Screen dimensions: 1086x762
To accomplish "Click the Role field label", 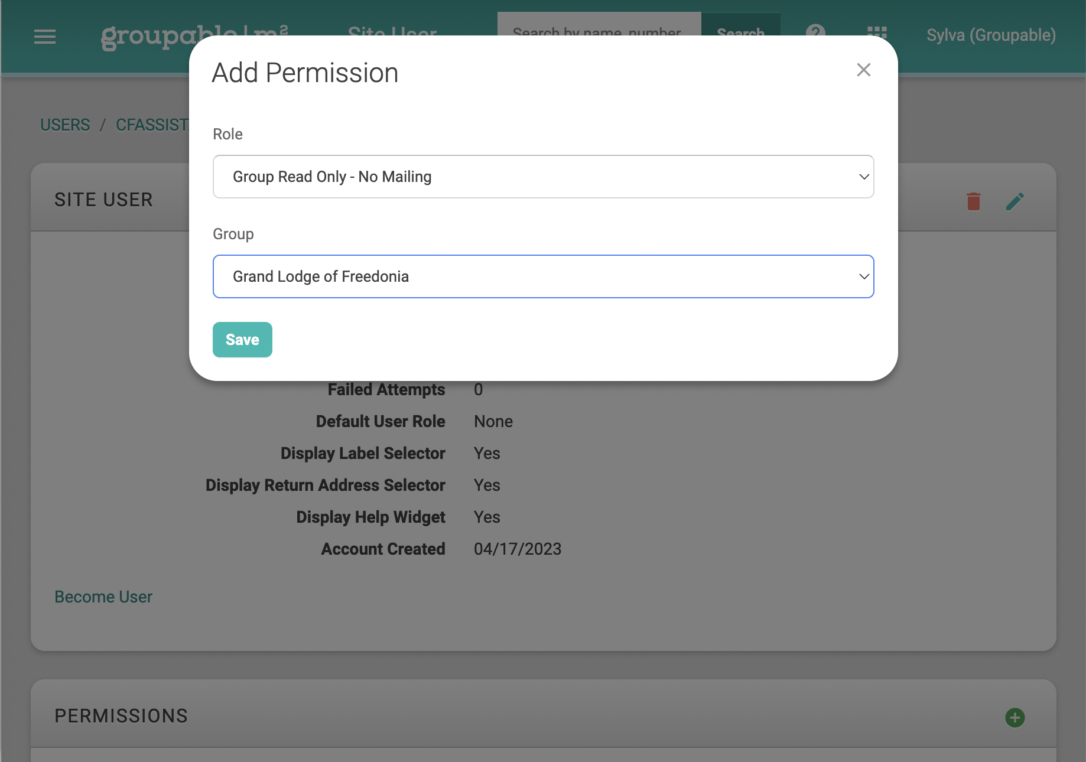I will (x=227, y=134).
